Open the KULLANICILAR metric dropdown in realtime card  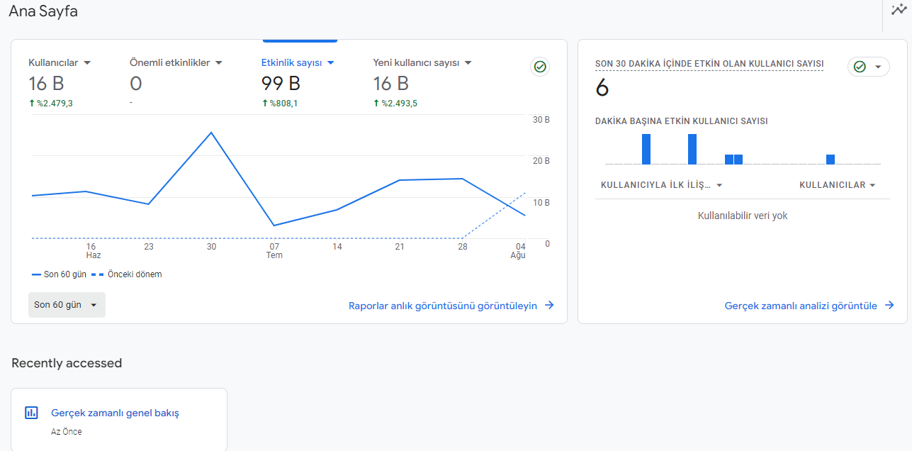[x=872, y=185]
